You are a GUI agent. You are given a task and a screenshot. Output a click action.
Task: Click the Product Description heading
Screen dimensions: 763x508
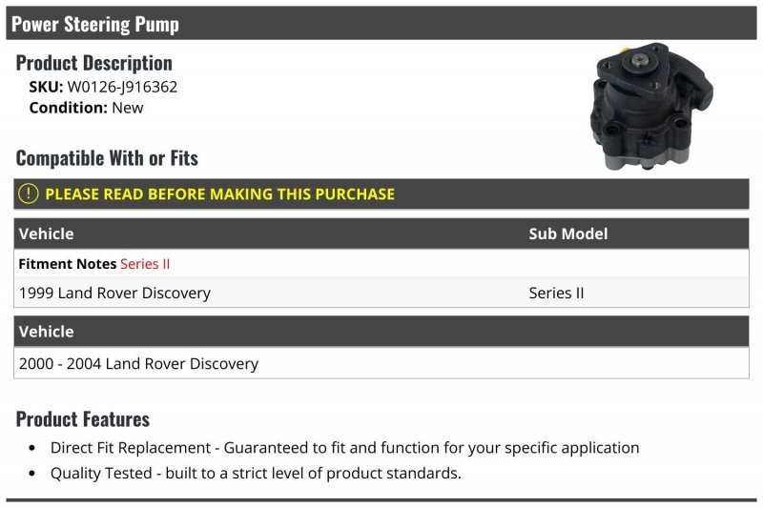(93, 63)
